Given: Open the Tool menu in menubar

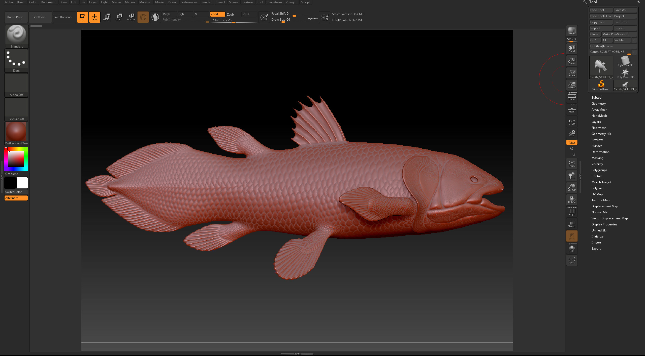Looking at the screenshot, I should point(260,2).
